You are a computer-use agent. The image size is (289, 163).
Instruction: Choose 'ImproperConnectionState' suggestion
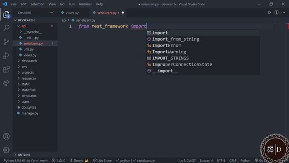pyautogui.click(x=203, y=64)
